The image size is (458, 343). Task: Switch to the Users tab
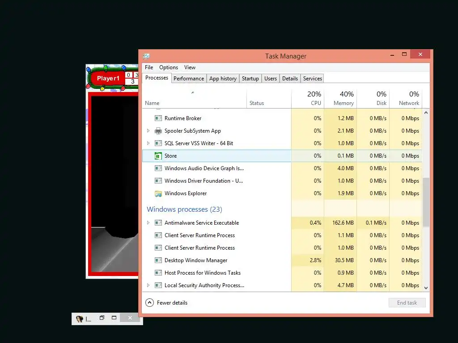click(271, 79)
